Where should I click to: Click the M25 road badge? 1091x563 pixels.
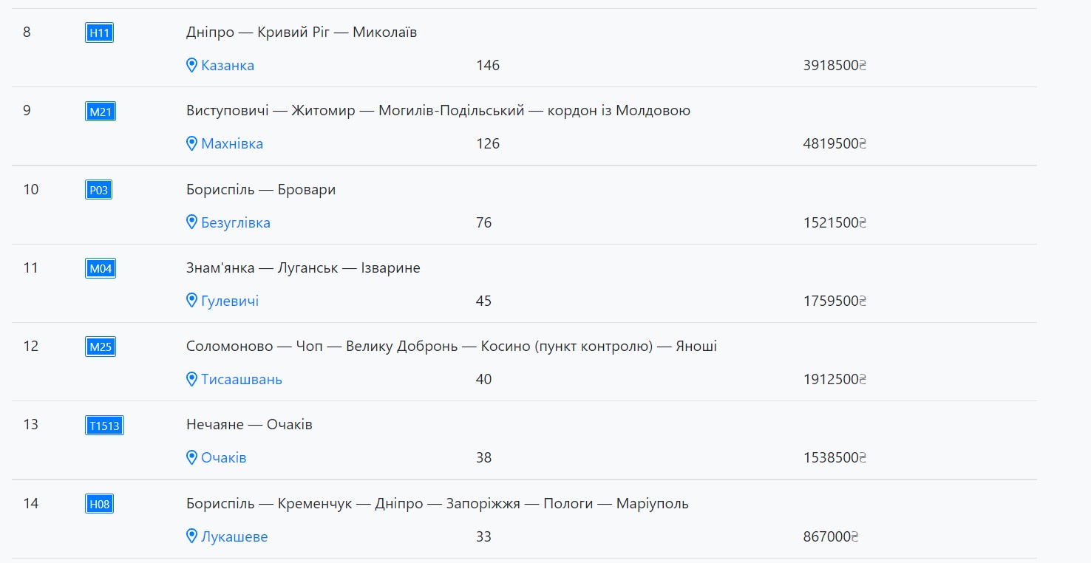[x=100, y=347]
